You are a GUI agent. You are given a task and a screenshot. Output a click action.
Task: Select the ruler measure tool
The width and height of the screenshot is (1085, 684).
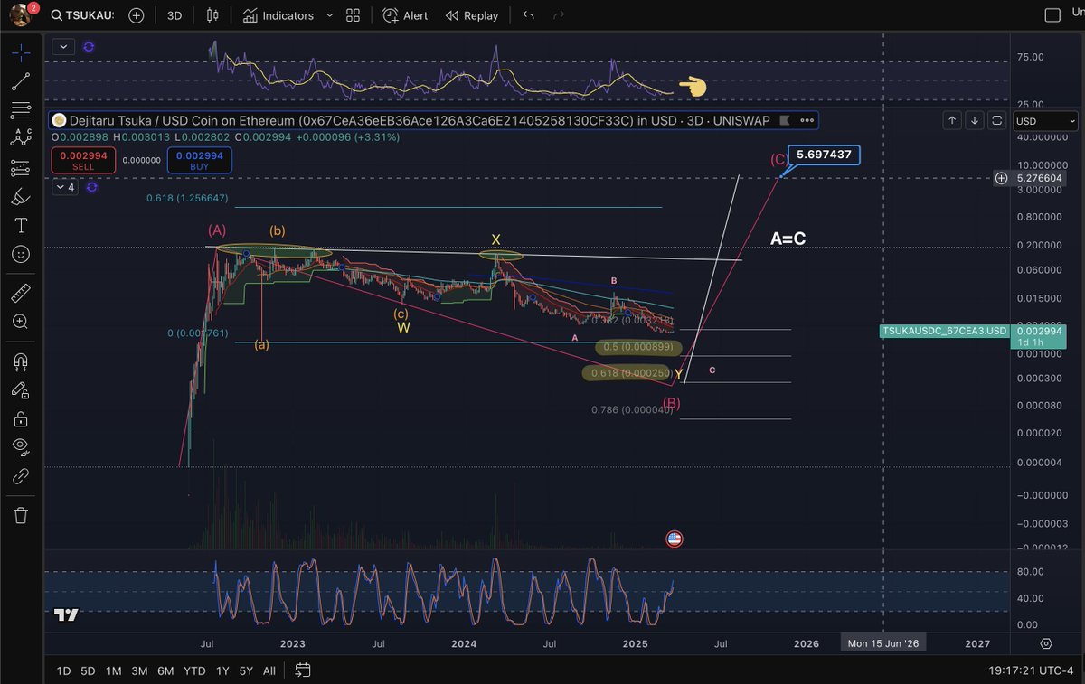click(21, 293)
